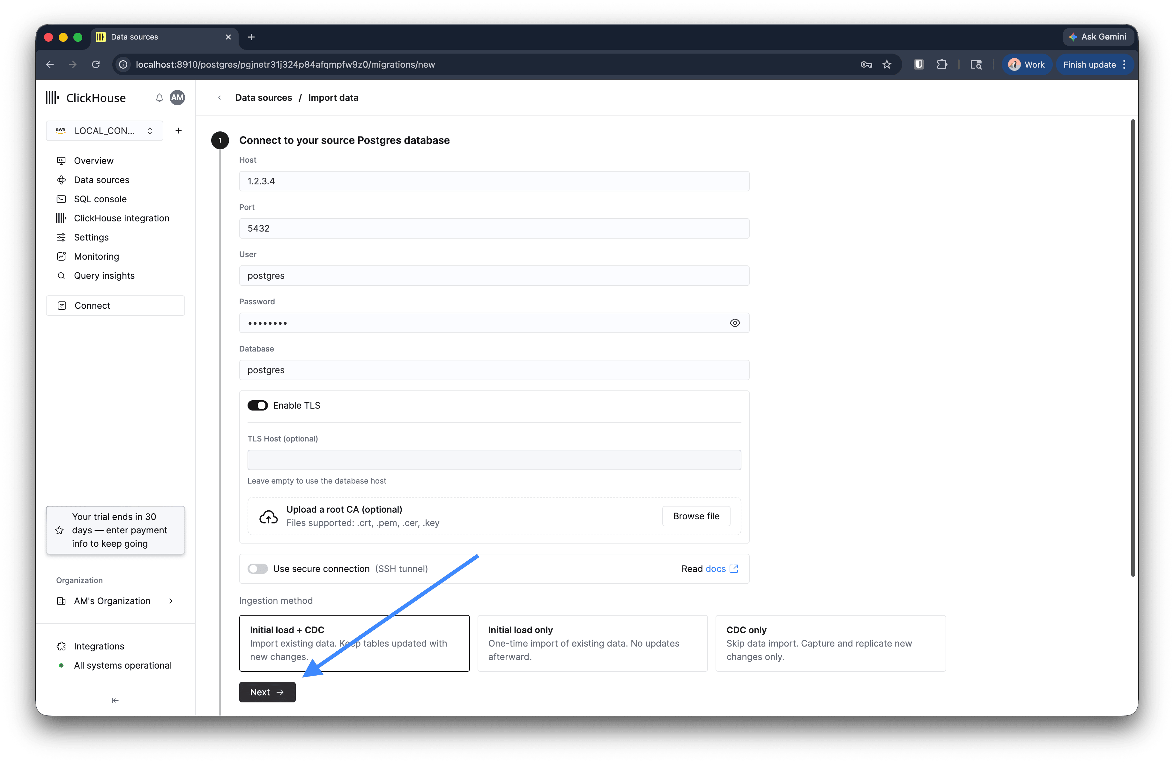Open the Finish update browser menu
Viewport: 1174px width, 763px height.
click(1095, 65)
